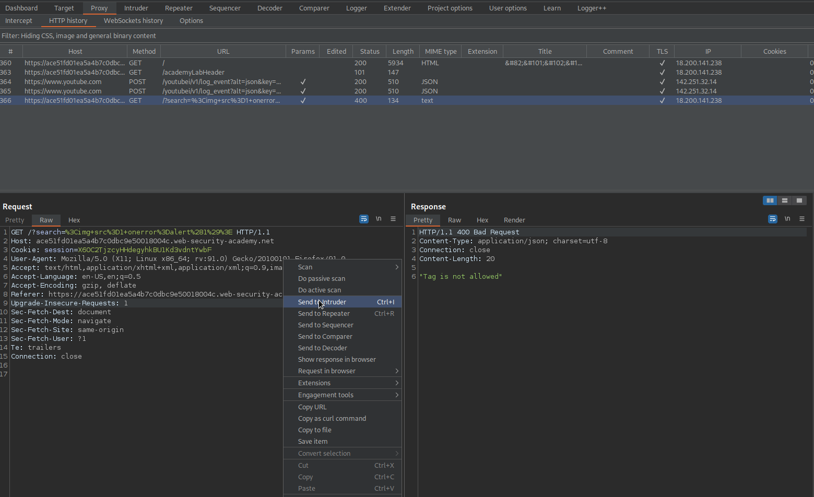Toggle non-printable characters \n in Request pane
Screen dimensions: 814x497
point(379,219)
